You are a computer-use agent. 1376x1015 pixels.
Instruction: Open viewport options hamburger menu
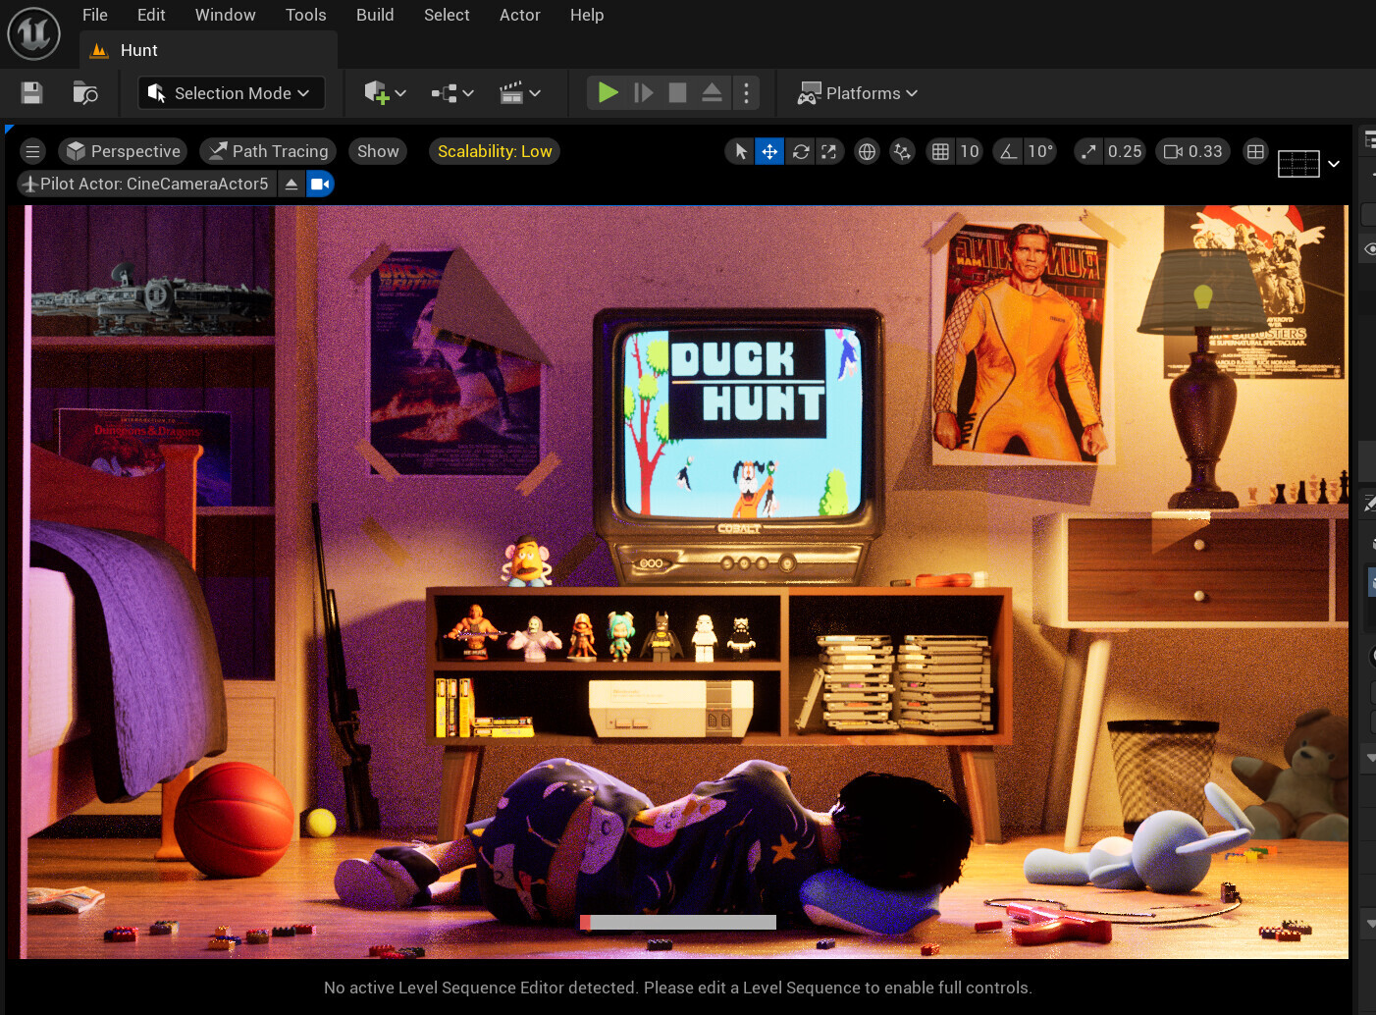point(32,151)
